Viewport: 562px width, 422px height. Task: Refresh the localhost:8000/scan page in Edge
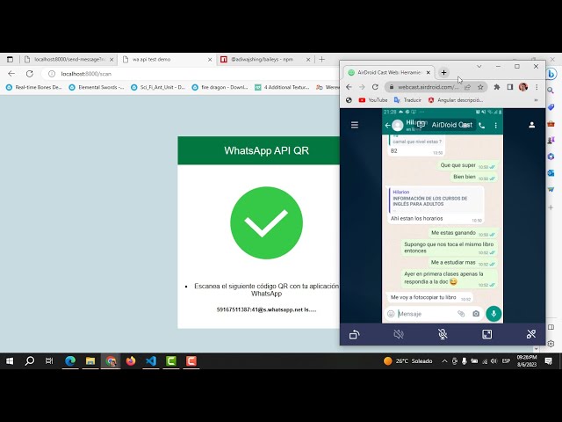[30, 74]
